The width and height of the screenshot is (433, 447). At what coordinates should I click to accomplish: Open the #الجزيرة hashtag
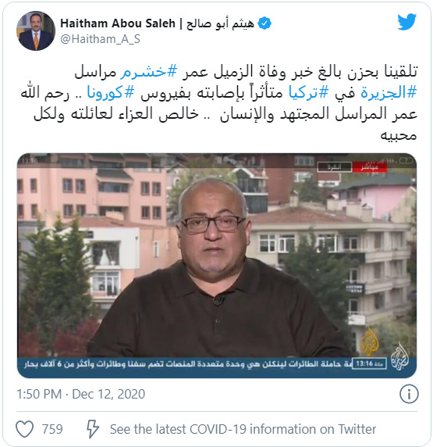click(389, 92)
